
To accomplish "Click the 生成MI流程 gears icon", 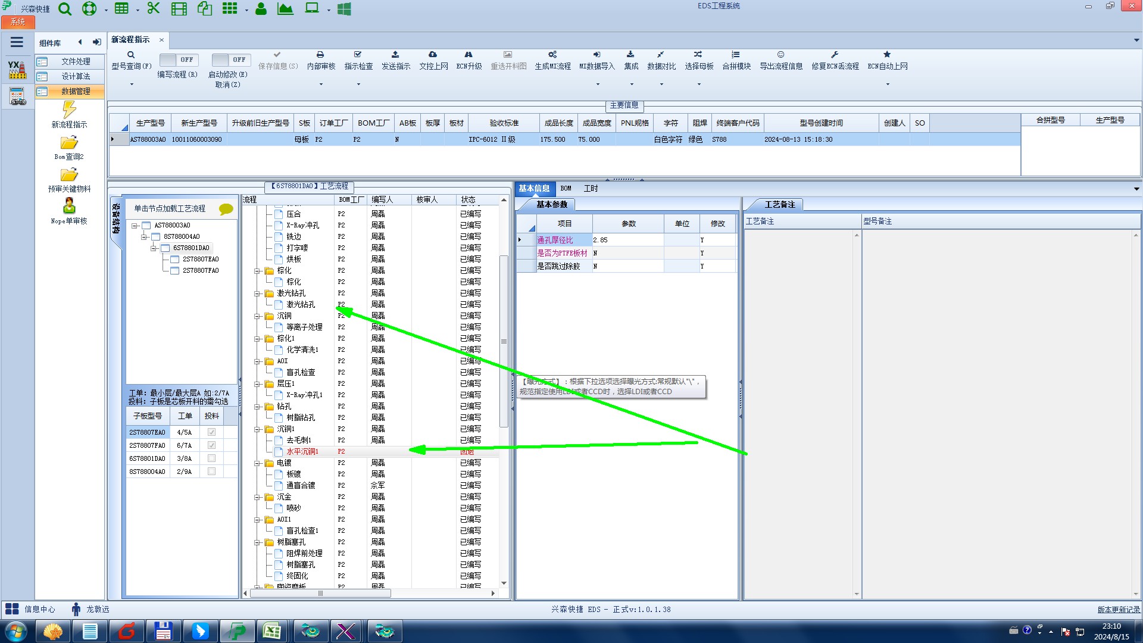I will 552,55.
